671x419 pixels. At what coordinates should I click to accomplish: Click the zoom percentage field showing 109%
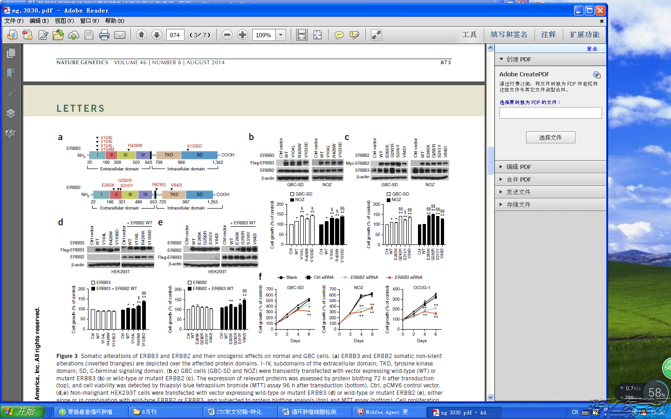tap(264, 35)
